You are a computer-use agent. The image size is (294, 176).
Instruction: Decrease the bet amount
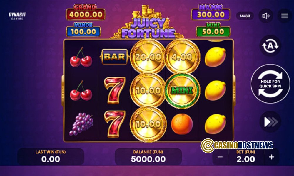coord(220,157)
